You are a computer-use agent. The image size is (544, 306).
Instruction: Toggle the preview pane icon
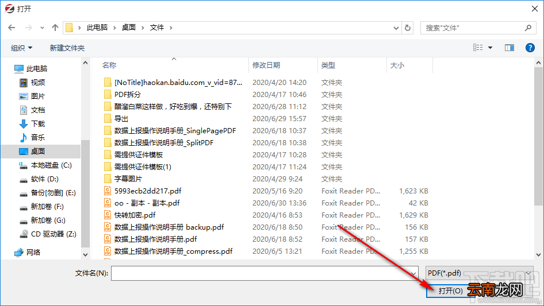(x=509, y=48)
